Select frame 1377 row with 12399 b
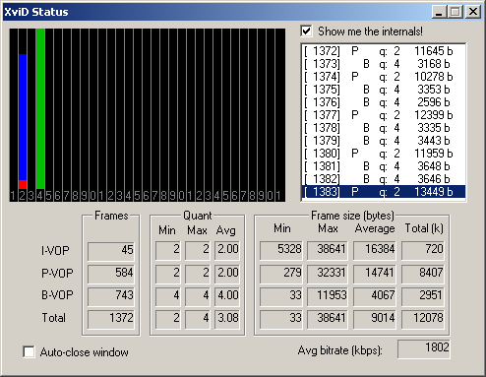486x377 pixels. click(x=383, y=115)
